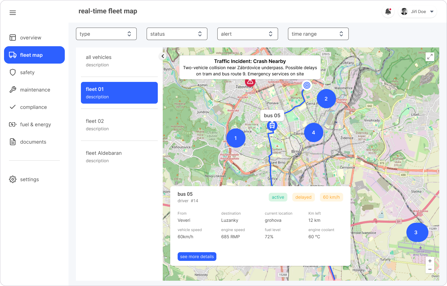This screenshot has width=447, height=286.
Task: Open fuel & energy from sidebar
Action: (35, 124)
